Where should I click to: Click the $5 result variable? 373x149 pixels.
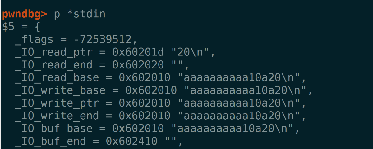(8, 27)
